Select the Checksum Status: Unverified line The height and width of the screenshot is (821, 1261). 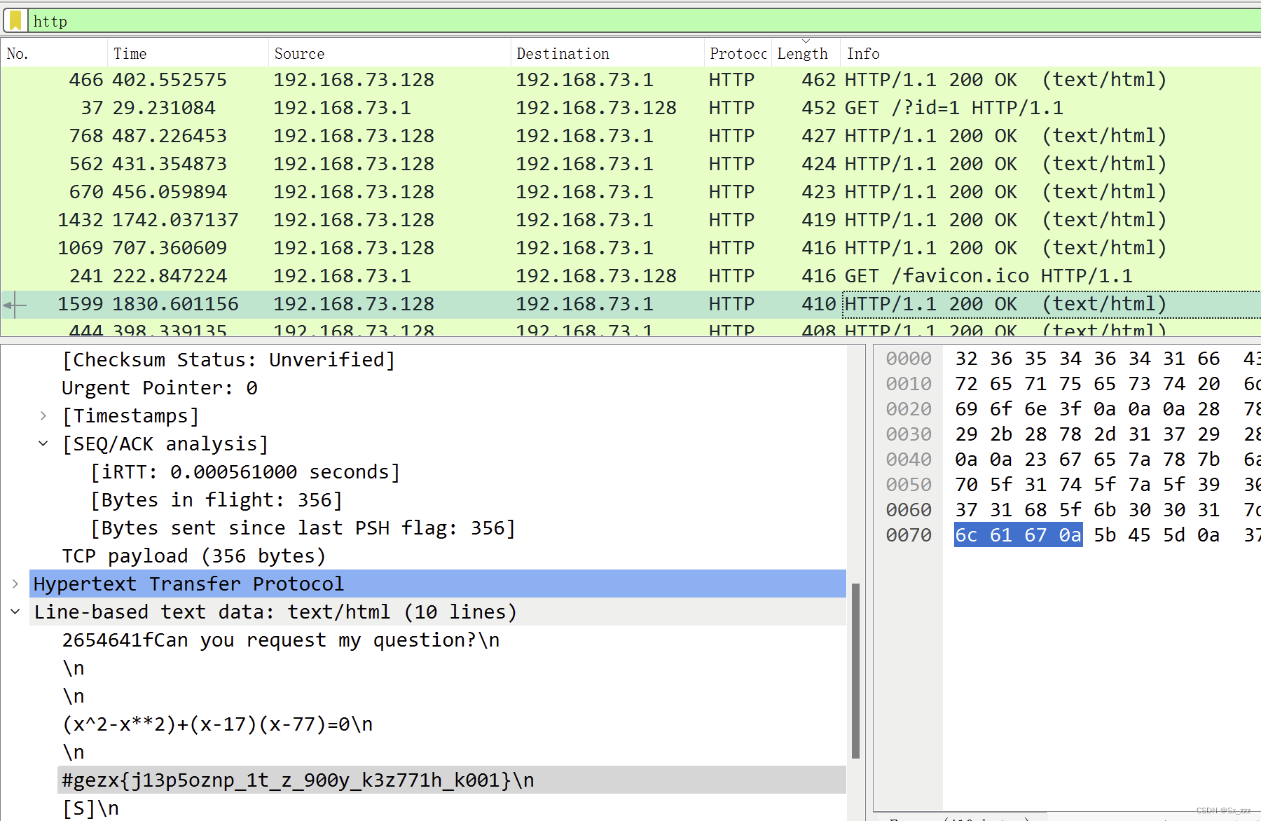228,360
